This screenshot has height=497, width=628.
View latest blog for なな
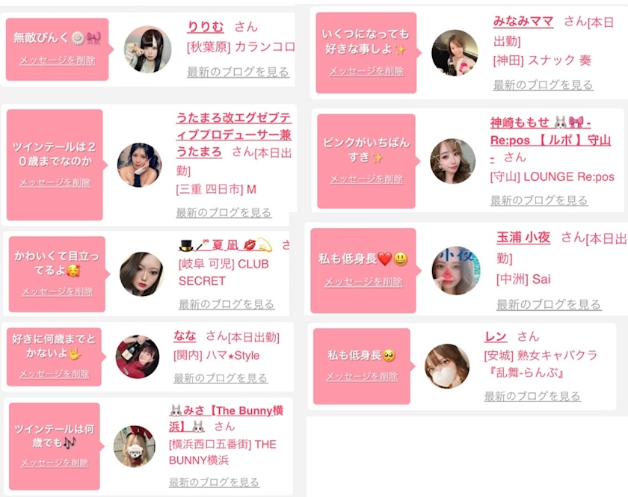[221, 378]
